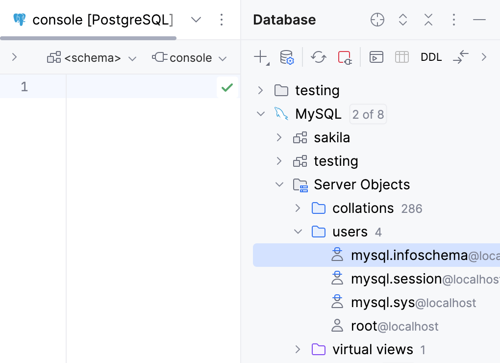This screenshot has width=500, height=363.
Task: Expand all tree nodes in Database panel
Action: tap(402, 20)
